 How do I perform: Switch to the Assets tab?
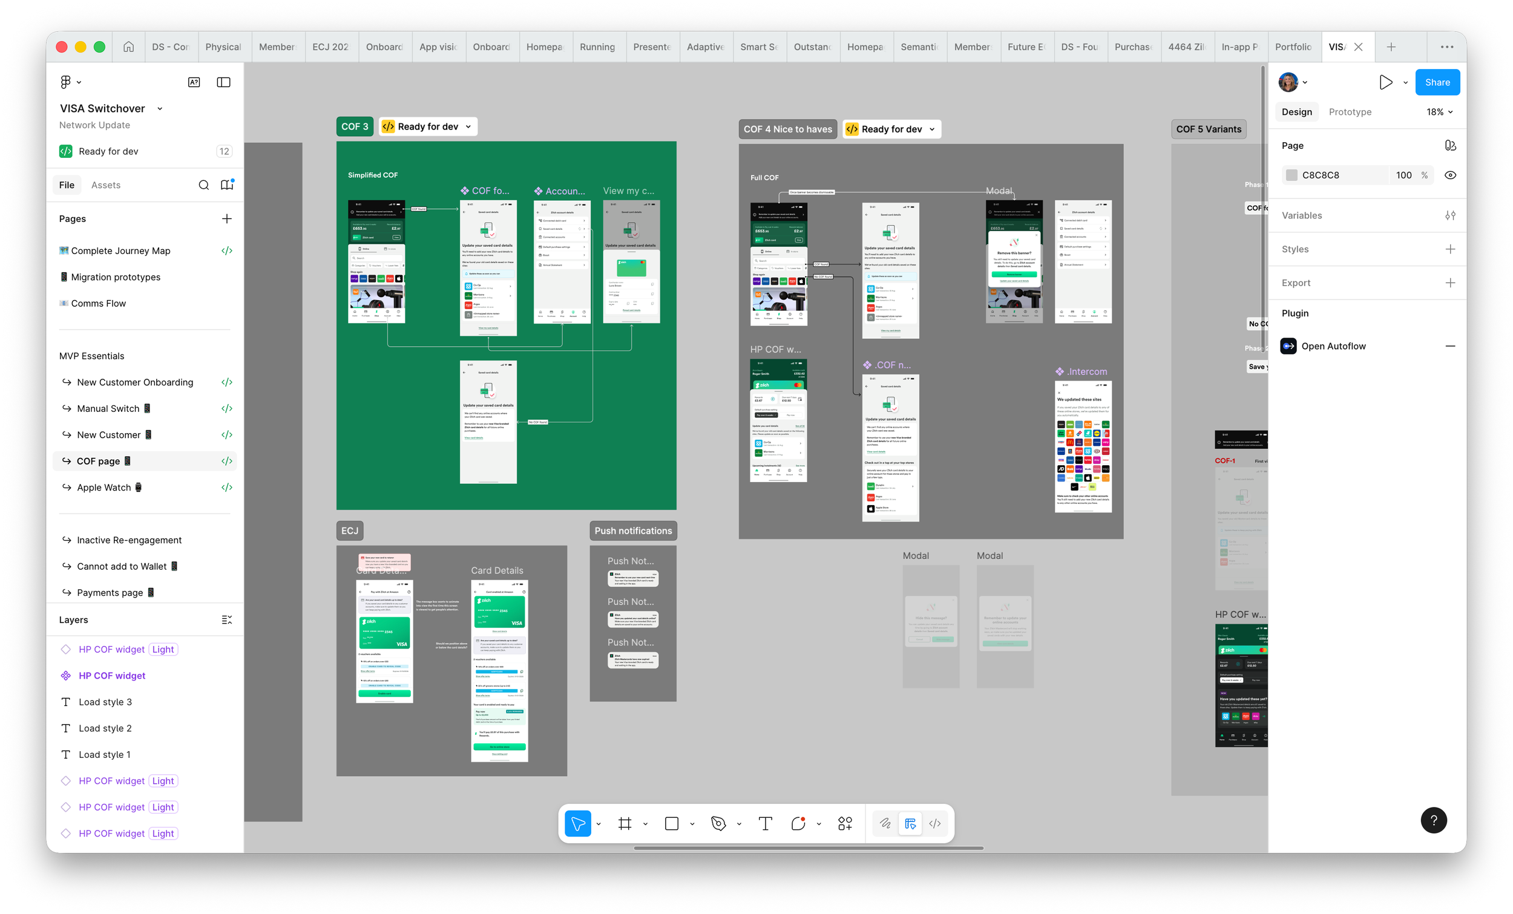tap(106, 185)
